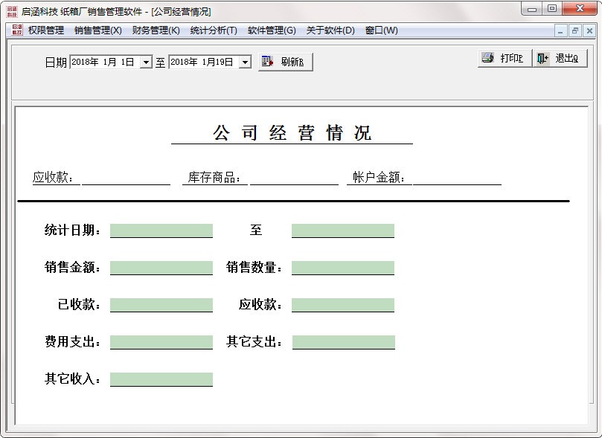Image resolution: width=602 pixels, height=438 pixels.
Task: Click the 刷新R button text
Action: (292, 62)
